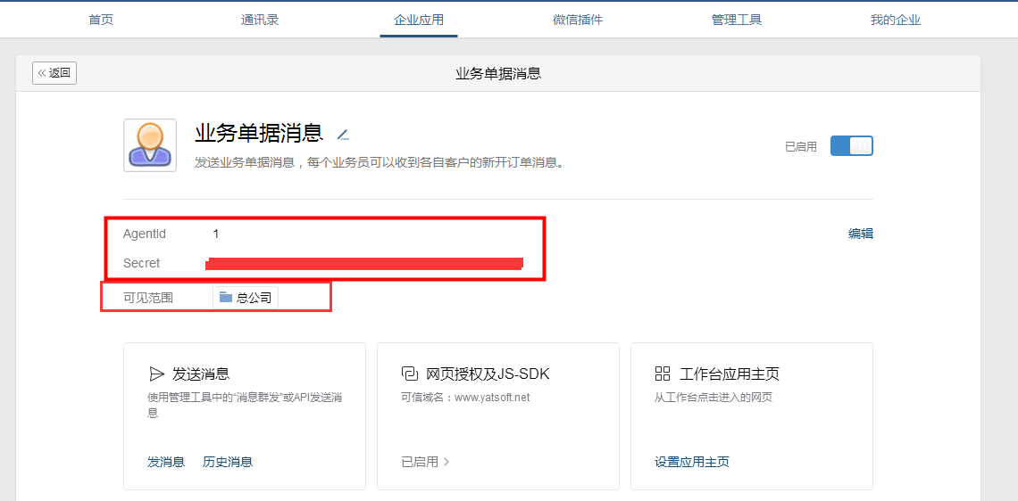The width and height of the screenshot is (1018, 501).
Task: Click the 设置应用主页 link
Action: (x=692, y=462)
